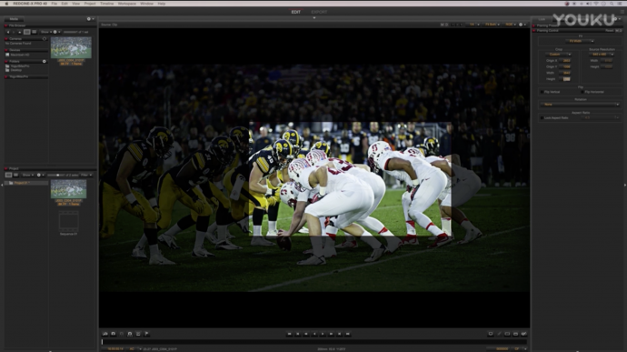Switch File Browser to list view
Image resolution: width=627 pixels, height=352 pixels.
point(34,32)
